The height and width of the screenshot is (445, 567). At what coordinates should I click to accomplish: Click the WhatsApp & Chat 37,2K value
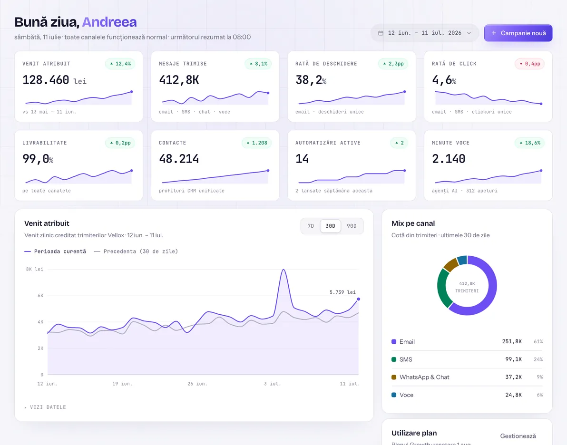[513, 377]
